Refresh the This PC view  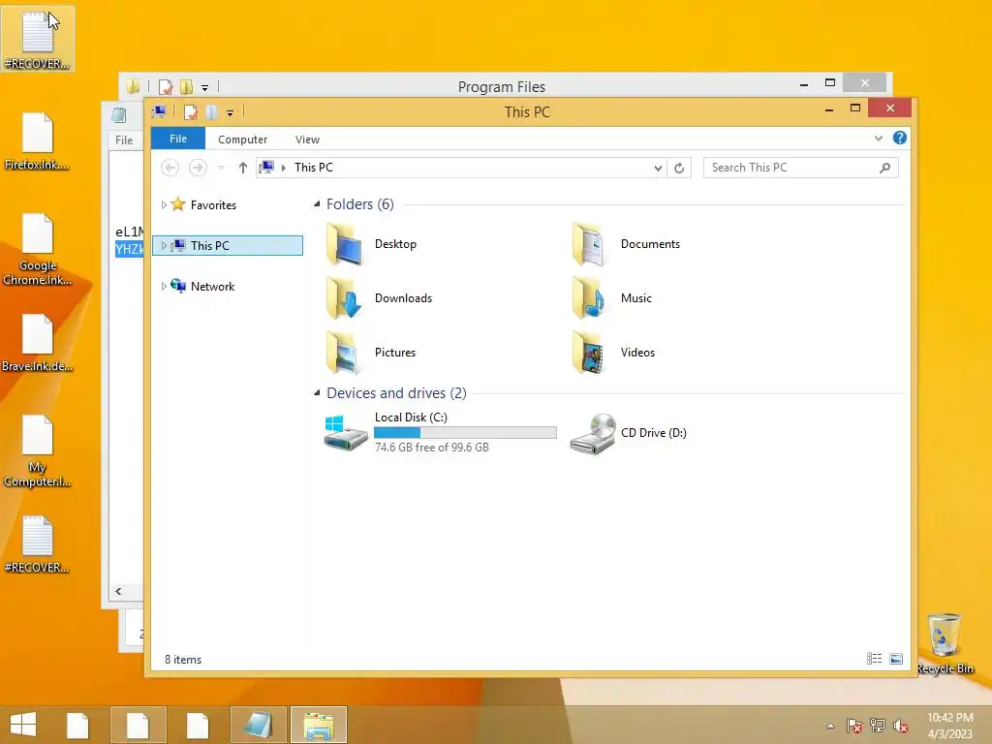click(679, 168)
